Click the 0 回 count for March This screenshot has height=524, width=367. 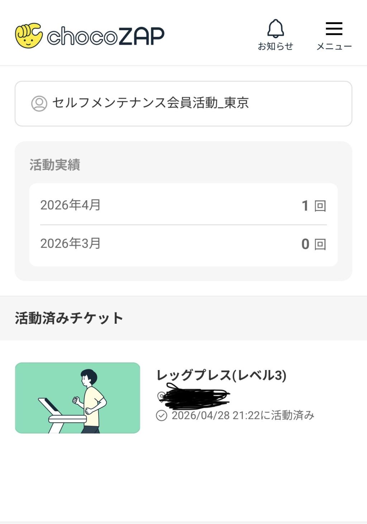[314, 244]
